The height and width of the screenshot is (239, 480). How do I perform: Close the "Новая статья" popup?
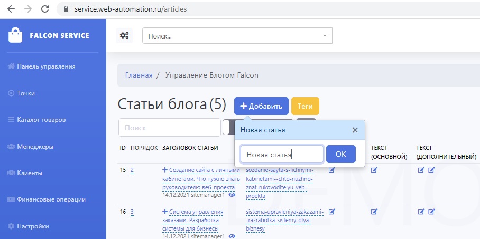355,130
